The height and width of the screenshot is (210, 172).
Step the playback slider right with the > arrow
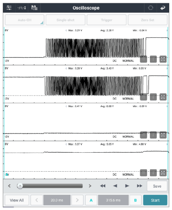coord(90,186)
